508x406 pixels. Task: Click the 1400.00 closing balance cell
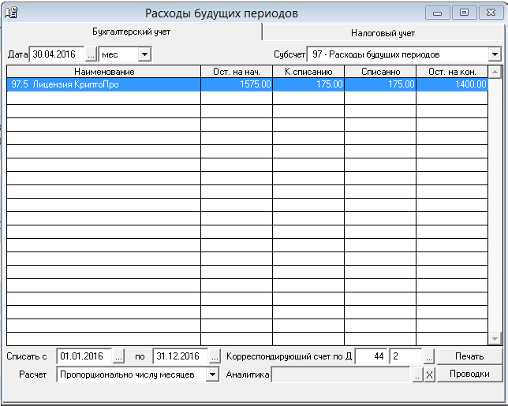pos(452,84)
